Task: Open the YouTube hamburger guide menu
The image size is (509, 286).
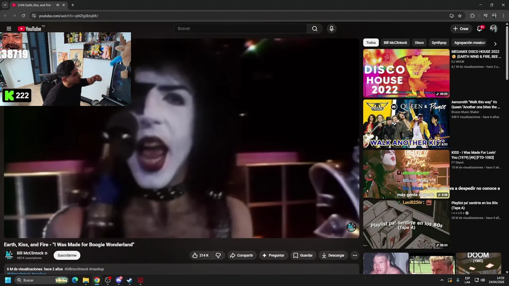Action: [x=9, y=29]
